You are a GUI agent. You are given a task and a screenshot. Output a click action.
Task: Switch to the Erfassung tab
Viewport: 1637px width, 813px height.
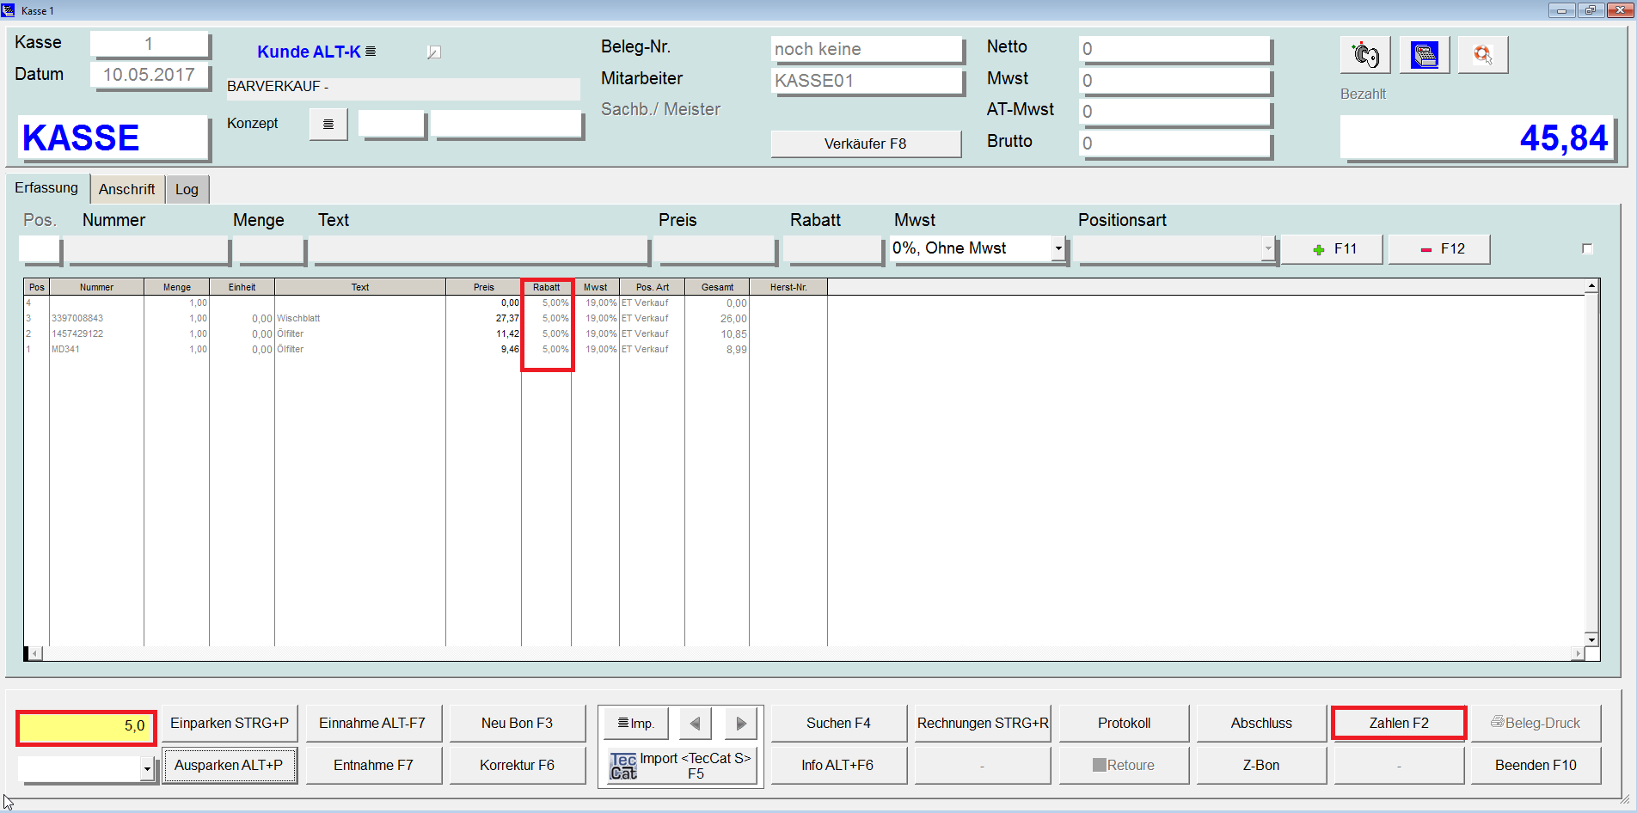(x=46, y=188)
